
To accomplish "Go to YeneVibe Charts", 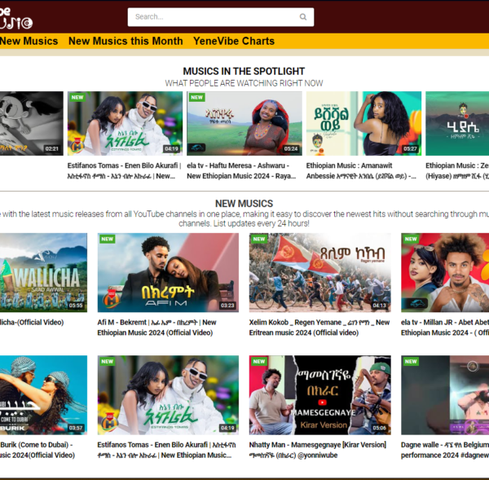I will tap(234, 41).
